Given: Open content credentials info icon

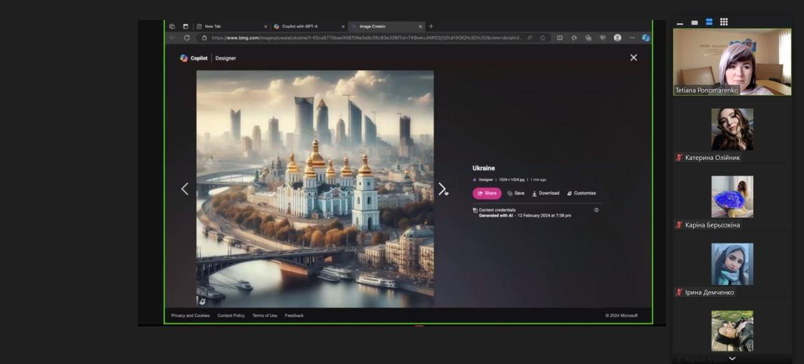Looking at the screenshot, I should pos(596,210).
